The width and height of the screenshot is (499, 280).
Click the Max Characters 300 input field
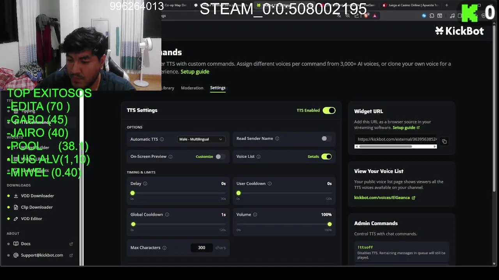click(202, 248)
